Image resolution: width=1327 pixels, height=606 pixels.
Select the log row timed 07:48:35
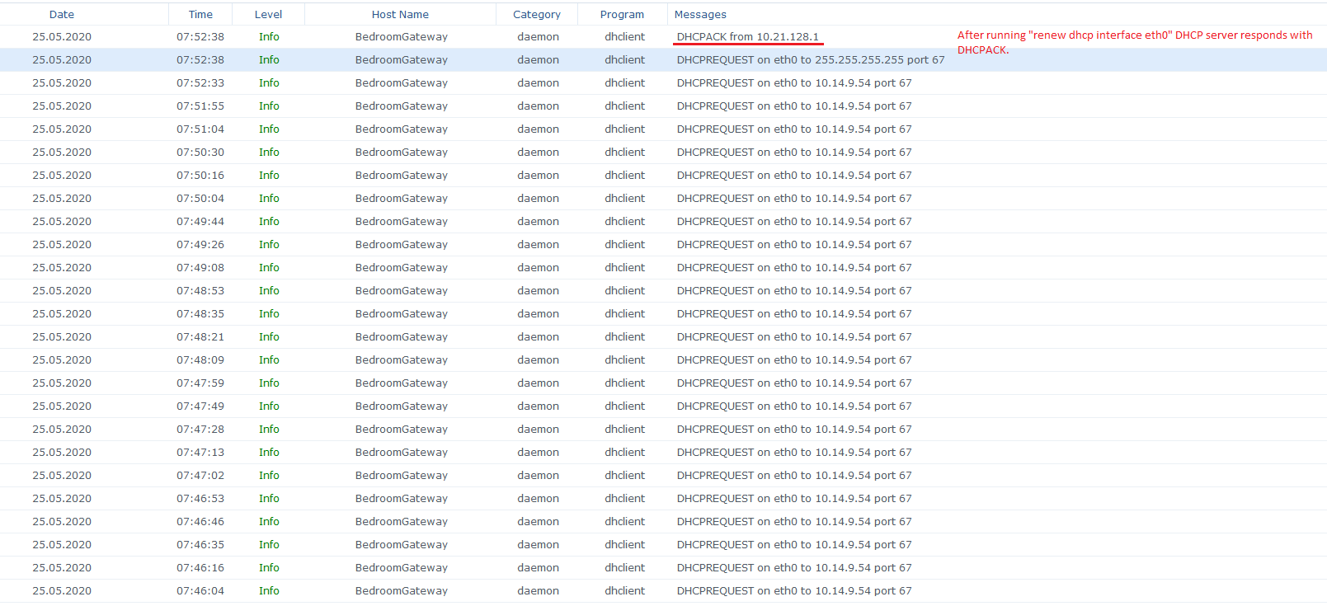pyautogui.click(x=663, y=313)
